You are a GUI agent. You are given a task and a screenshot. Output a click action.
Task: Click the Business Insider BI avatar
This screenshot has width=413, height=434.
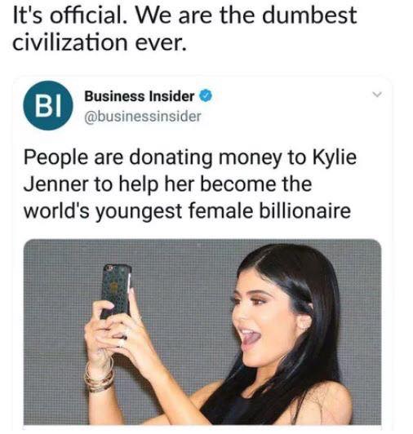pos(48,105)
